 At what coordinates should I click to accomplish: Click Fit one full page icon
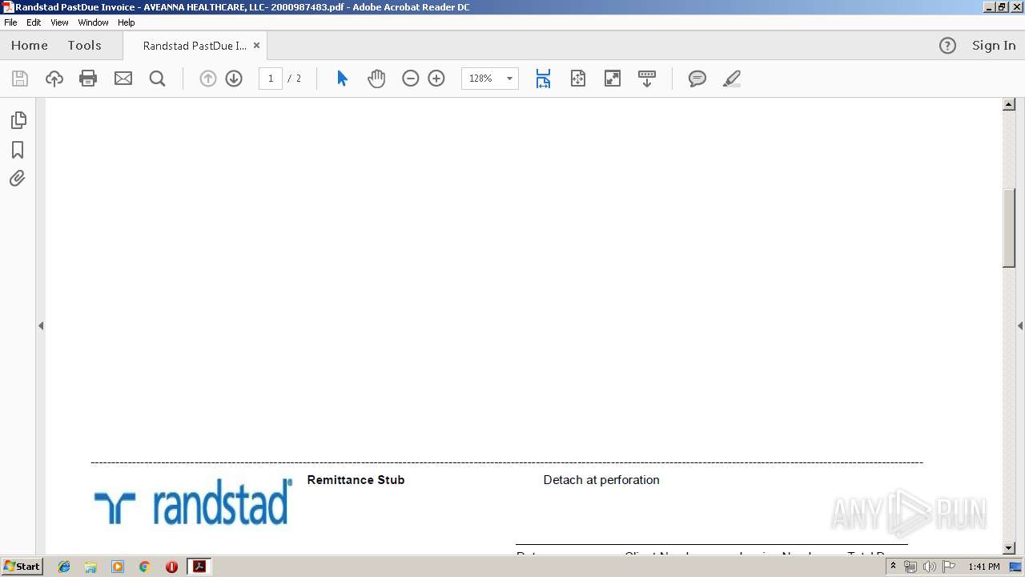coord(578,79)
